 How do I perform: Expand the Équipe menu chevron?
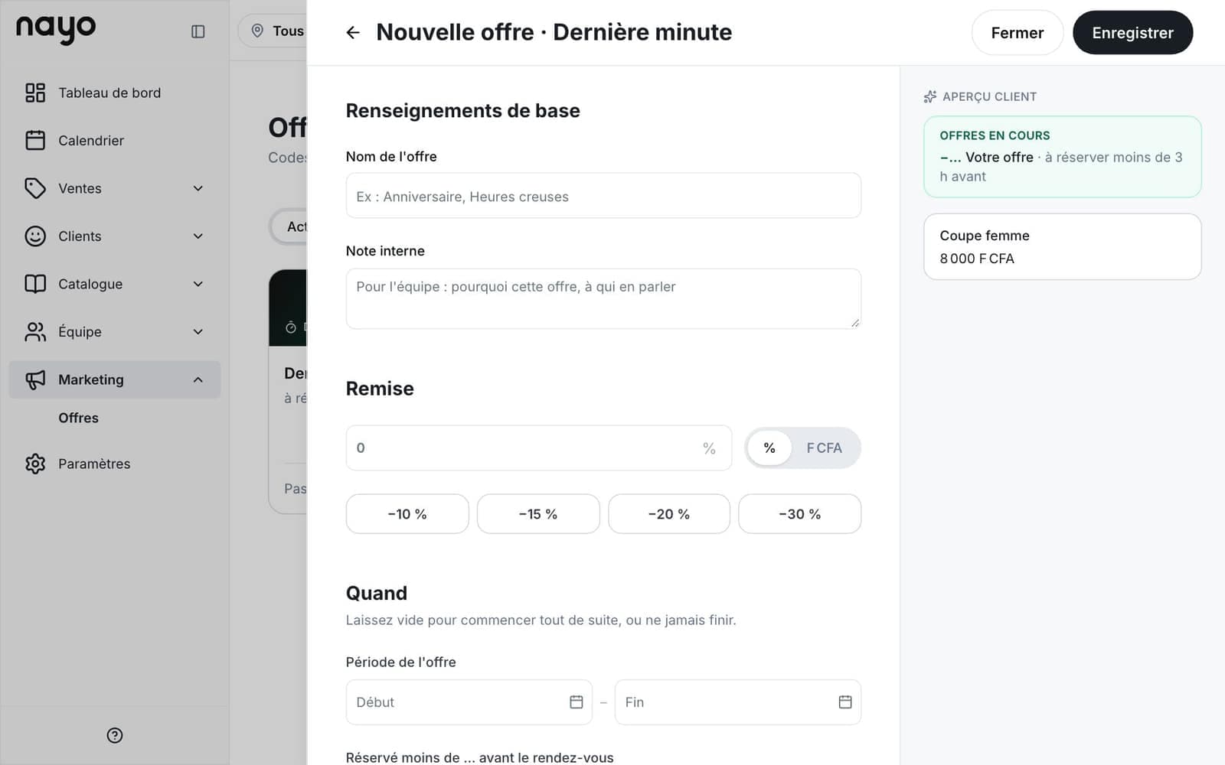(x=198, y=331)
